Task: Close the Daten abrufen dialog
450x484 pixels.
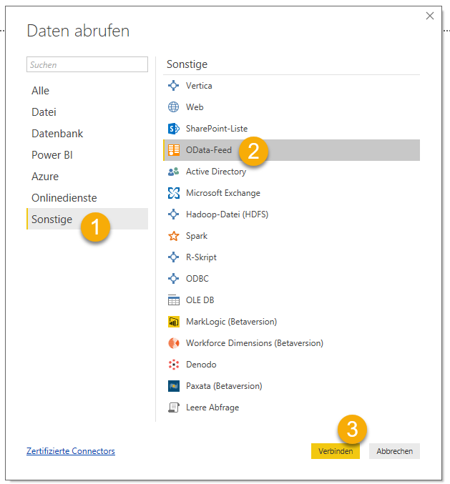Action: [x=430, y=16]
